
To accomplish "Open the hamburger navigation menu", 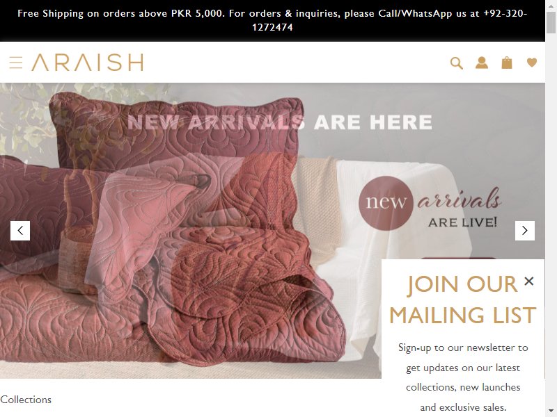I will click(x=16, y=63).
